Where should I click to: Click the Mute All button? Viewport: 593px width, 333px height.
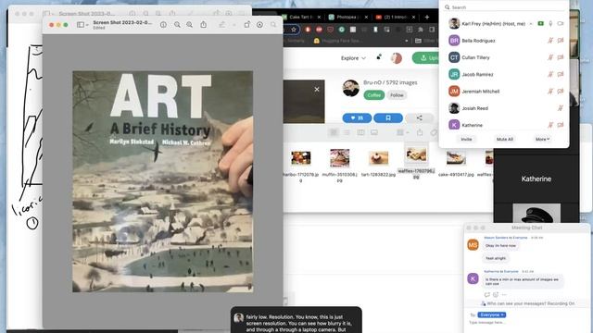(504, 140)
